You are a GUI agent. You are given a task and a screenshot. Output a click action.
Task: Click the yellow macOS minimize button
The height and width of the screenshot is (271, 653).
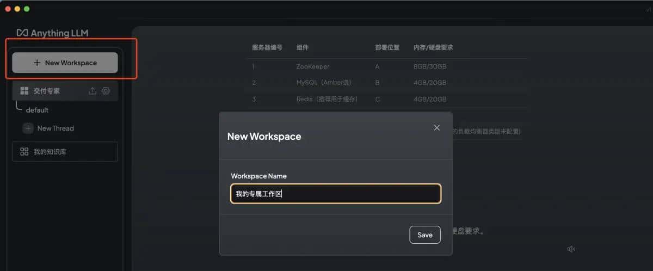pyautogui.click(x=17, y=9)
